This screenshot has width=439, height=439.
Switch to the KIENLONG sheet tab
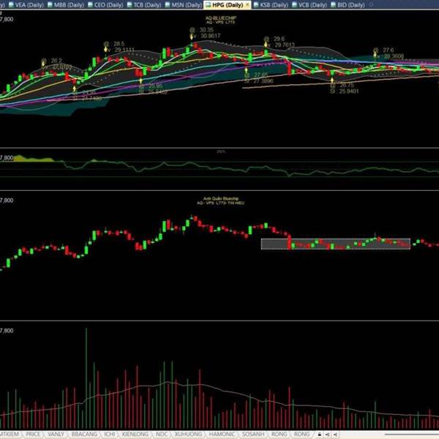click(135, 434)
